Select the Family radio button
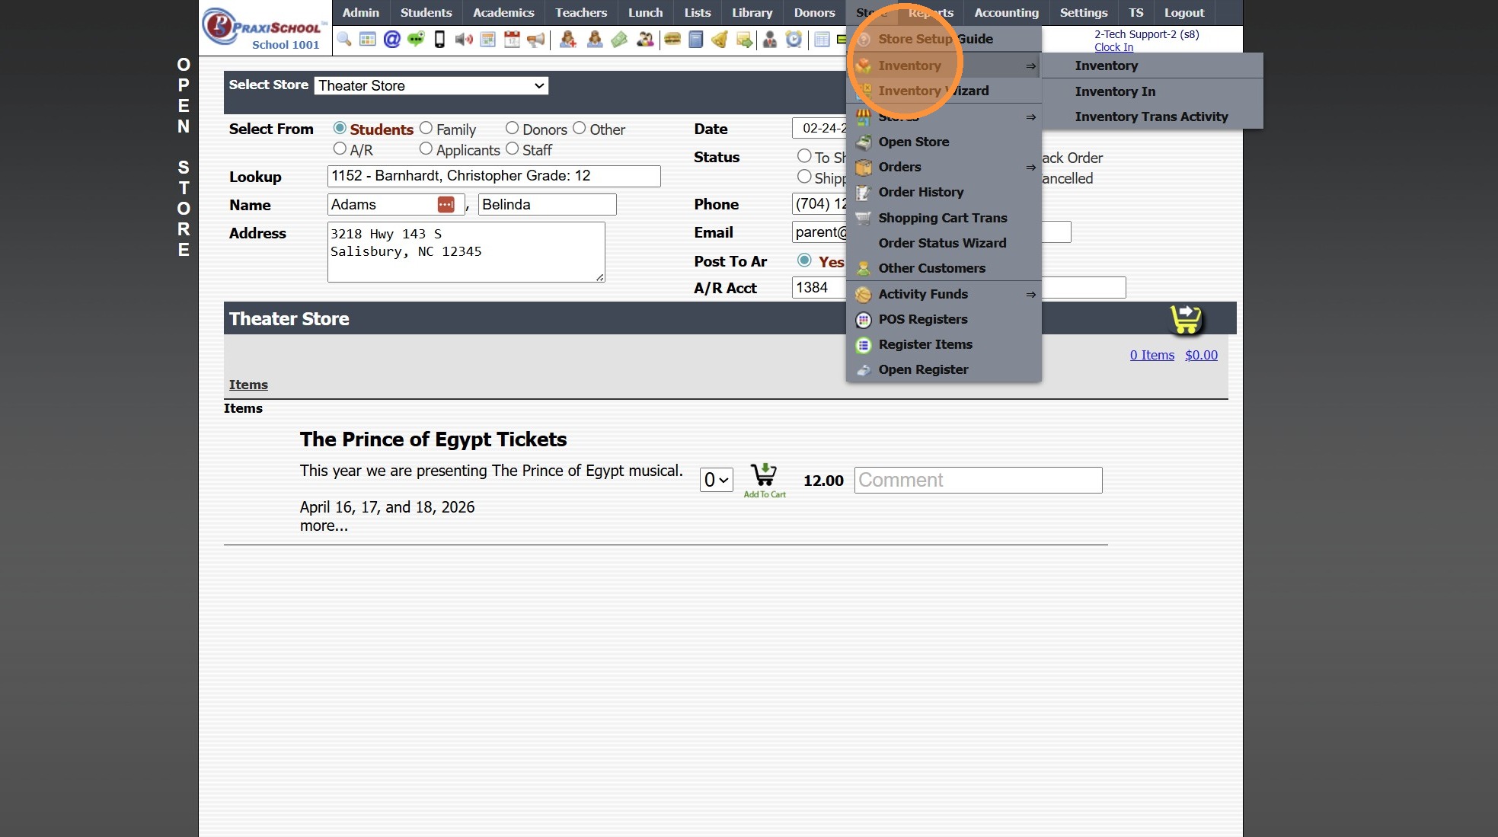The height and width of the screenshot is (837, 1498). (x=426, y=129)
